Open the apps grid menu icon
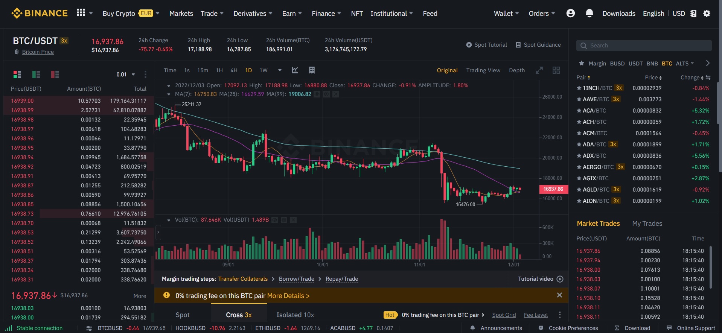The height and width of the screenshot is (333, 722). [81, 13]
